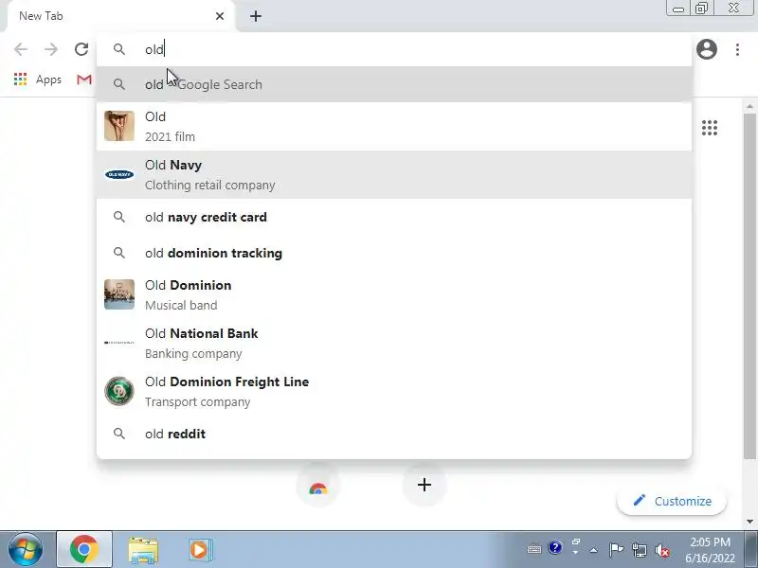758x568 pixels.
Task: Pick 'old navy credit card' suggestion
Action: 394,218
